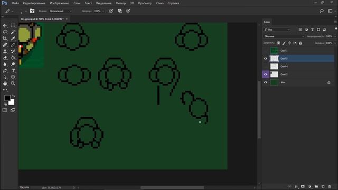Toggle Quick Mask mode
This screenshot has height=190, width=338.
coord(5,110)
